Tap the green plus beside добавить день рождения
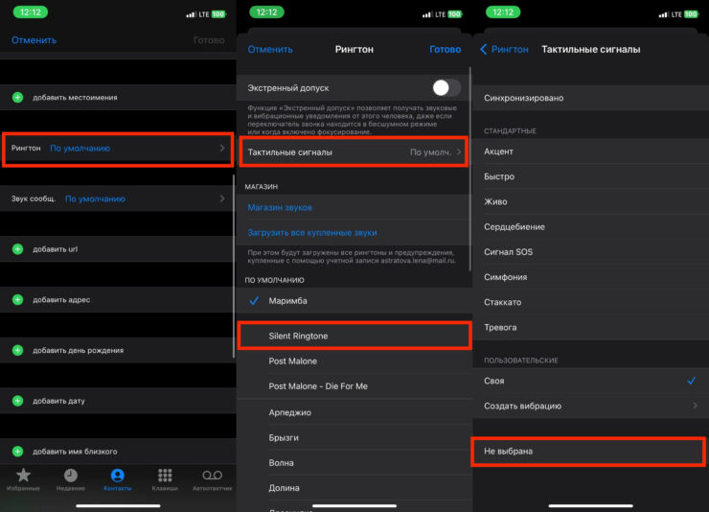 pyautogui.click(x=17, y=350)
